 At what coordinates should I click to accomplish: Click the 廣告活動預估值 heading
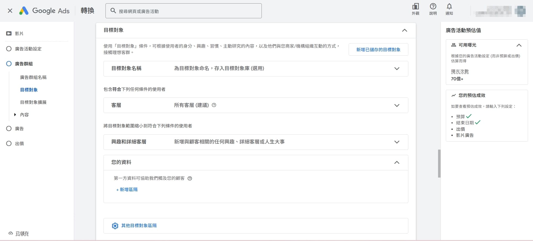click(463, 30)
